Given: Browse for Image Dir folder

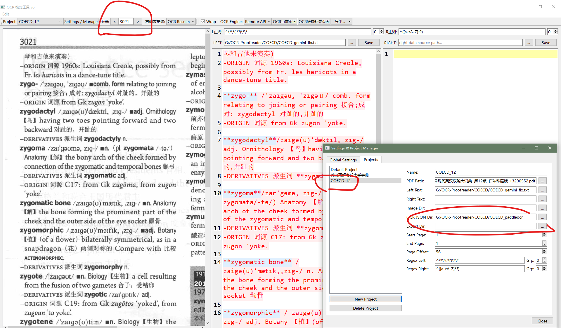Looking at the screenshot, I should (542, 208).
